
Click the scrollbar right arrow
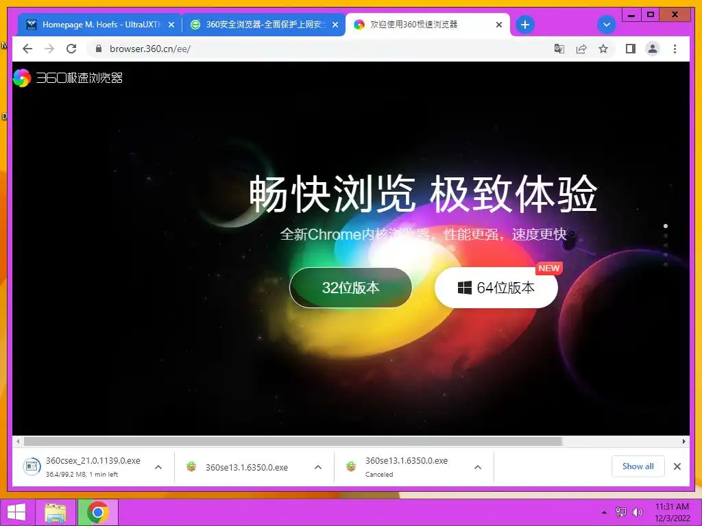(x=683, y=442)
